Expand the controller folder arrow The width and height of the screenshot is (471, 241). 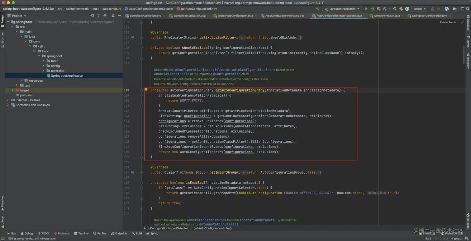[x=43, y=71]
